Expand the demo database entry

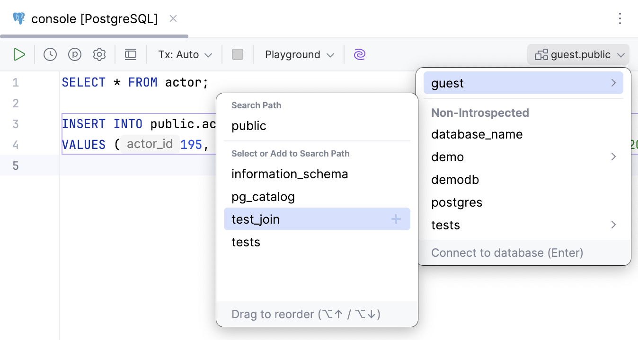(x=613, y=157)
